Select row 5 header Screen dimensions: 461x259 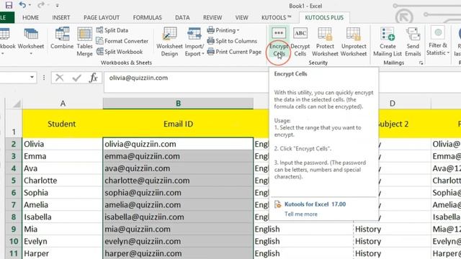click(x=14, y=181)
